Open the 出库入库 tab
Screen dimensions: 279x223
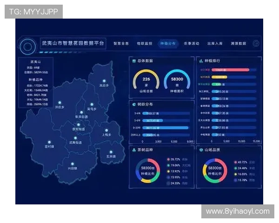click(x=215, y=43)
